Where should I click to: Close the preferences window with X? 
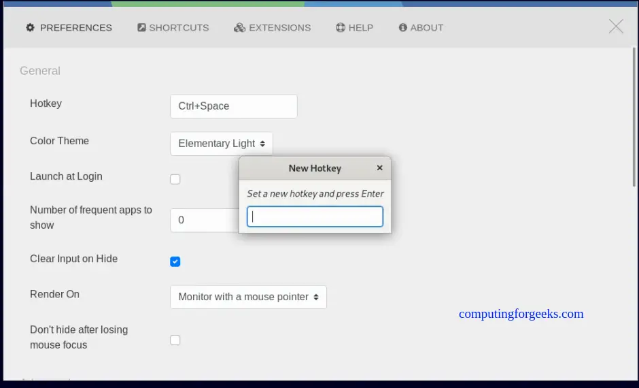[x=616, y=27]
